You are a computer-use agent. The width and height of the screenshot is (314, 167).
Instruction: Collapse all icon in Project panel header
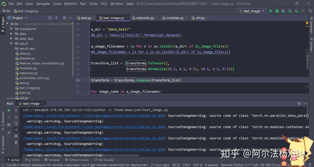pos(56,18)
